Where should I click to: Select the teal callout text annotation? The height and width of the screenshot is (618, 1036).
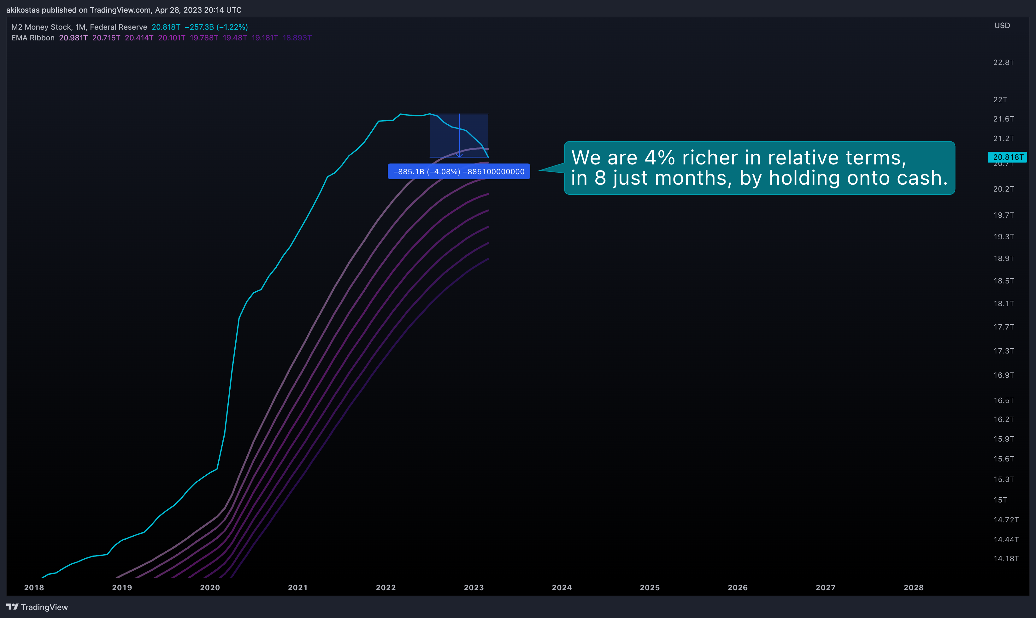pos(759,168)
